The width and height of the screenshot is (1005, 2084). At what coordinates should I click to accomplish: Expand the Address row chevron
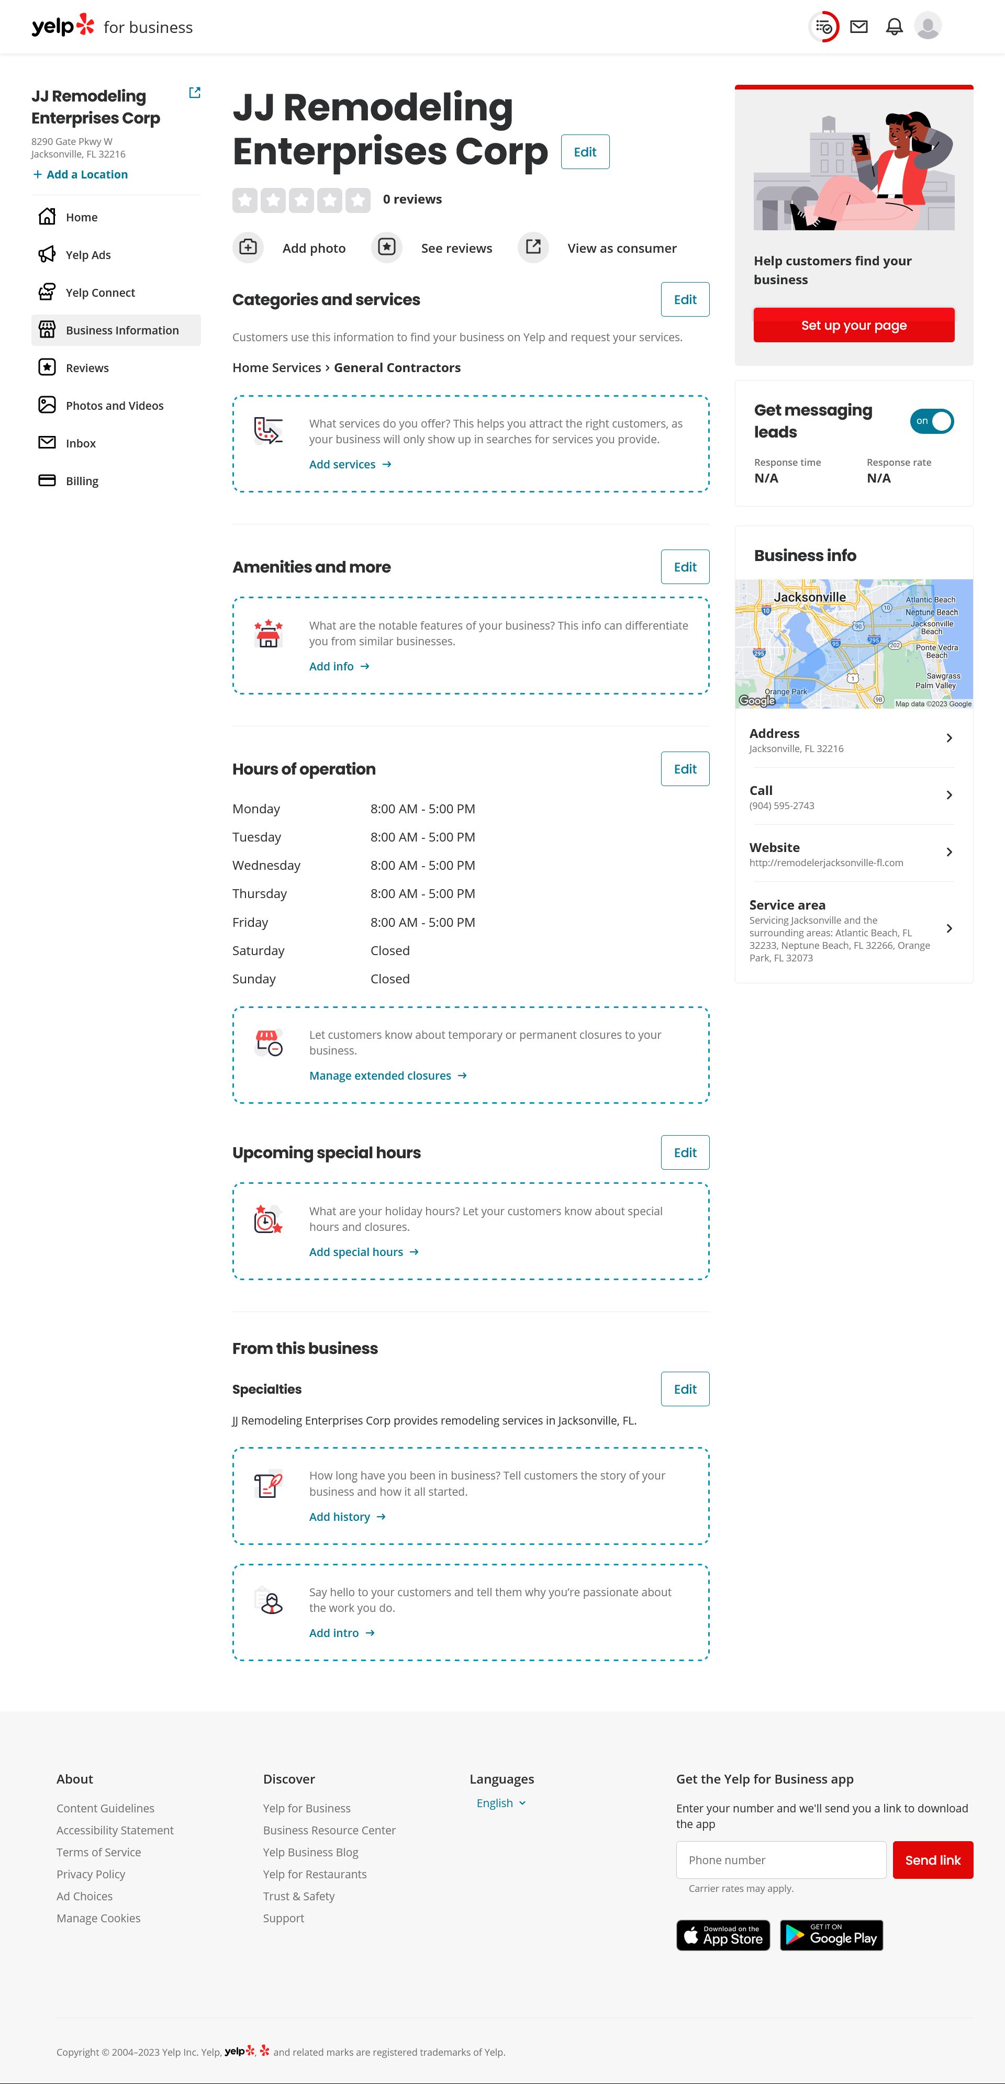949,738
